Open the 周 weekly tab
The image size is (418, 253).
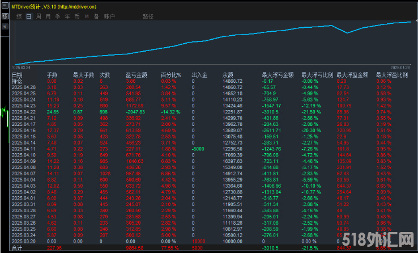[39, 16]
